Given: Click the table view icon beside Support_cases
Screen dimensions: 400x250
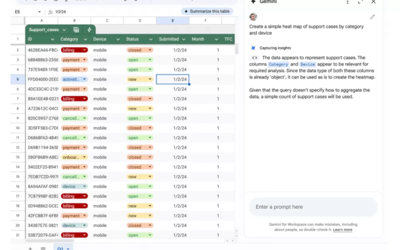Looking at the screenshot, I should click(76, 30).
